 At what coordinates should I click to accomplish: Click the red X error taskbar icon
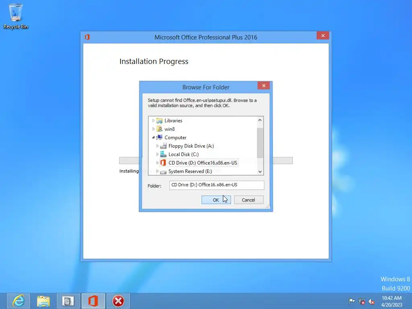coord(118,301)
